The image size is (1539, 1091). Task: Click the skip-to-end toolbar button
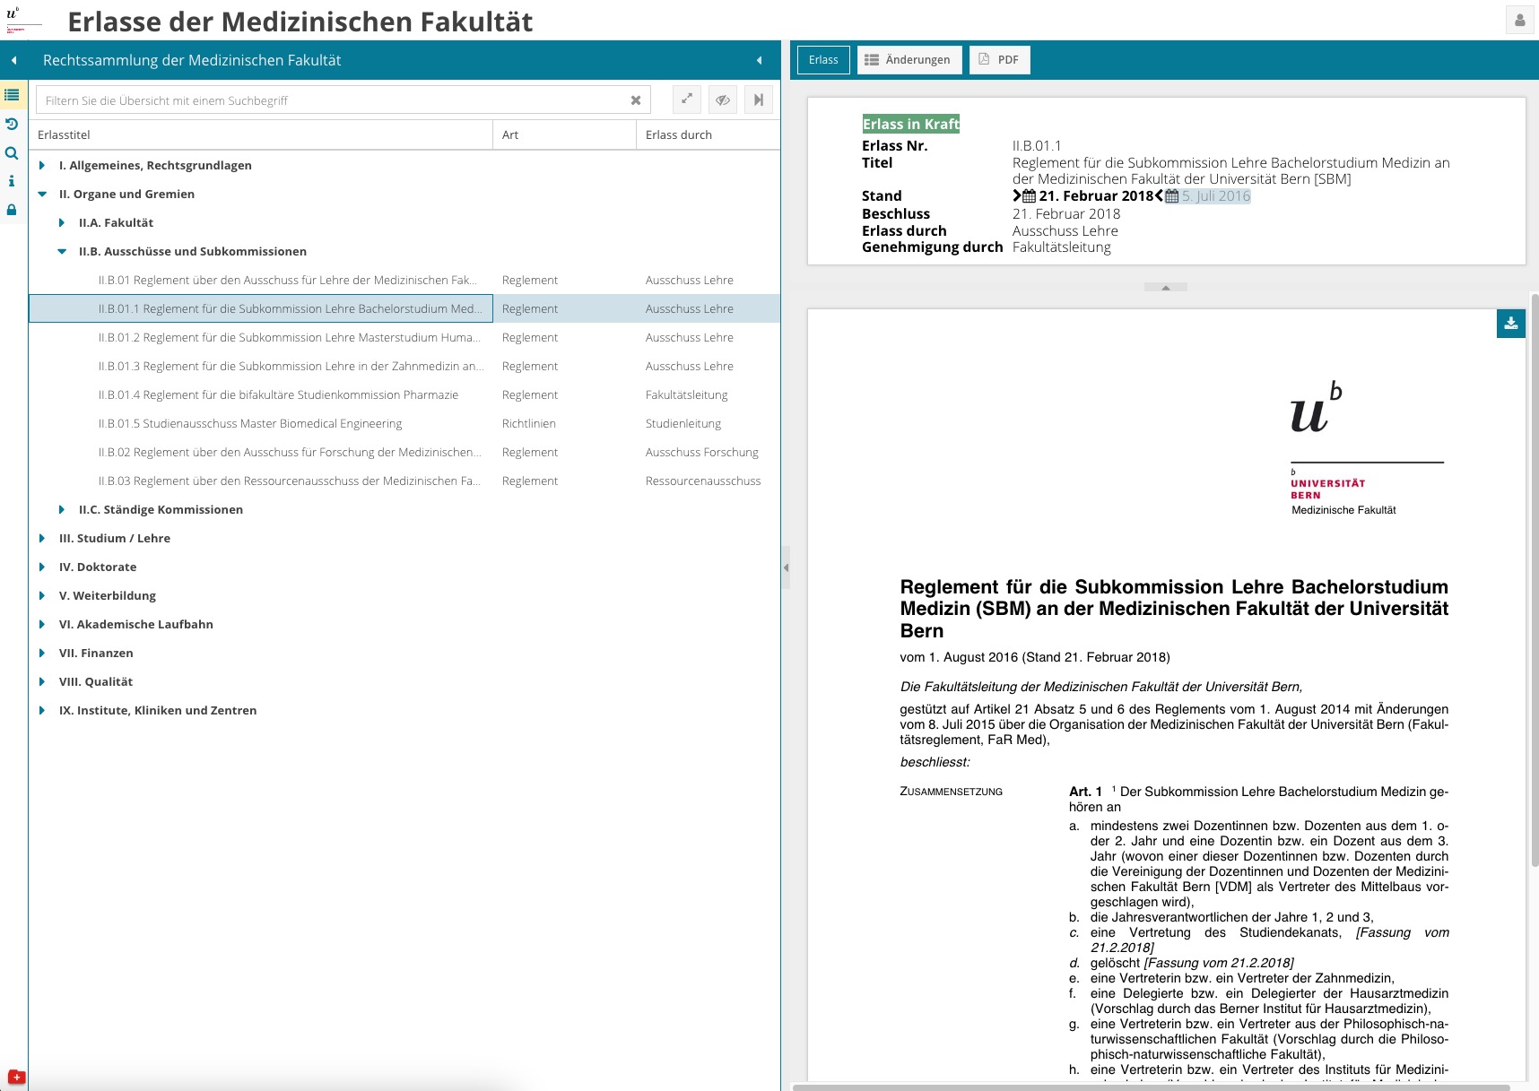[758, 100]
